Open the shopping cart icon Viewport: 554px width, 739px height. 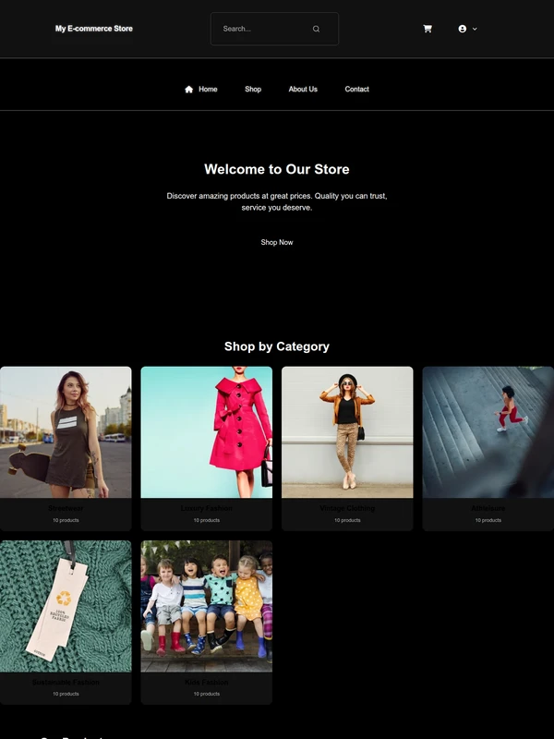pos(428,29)
